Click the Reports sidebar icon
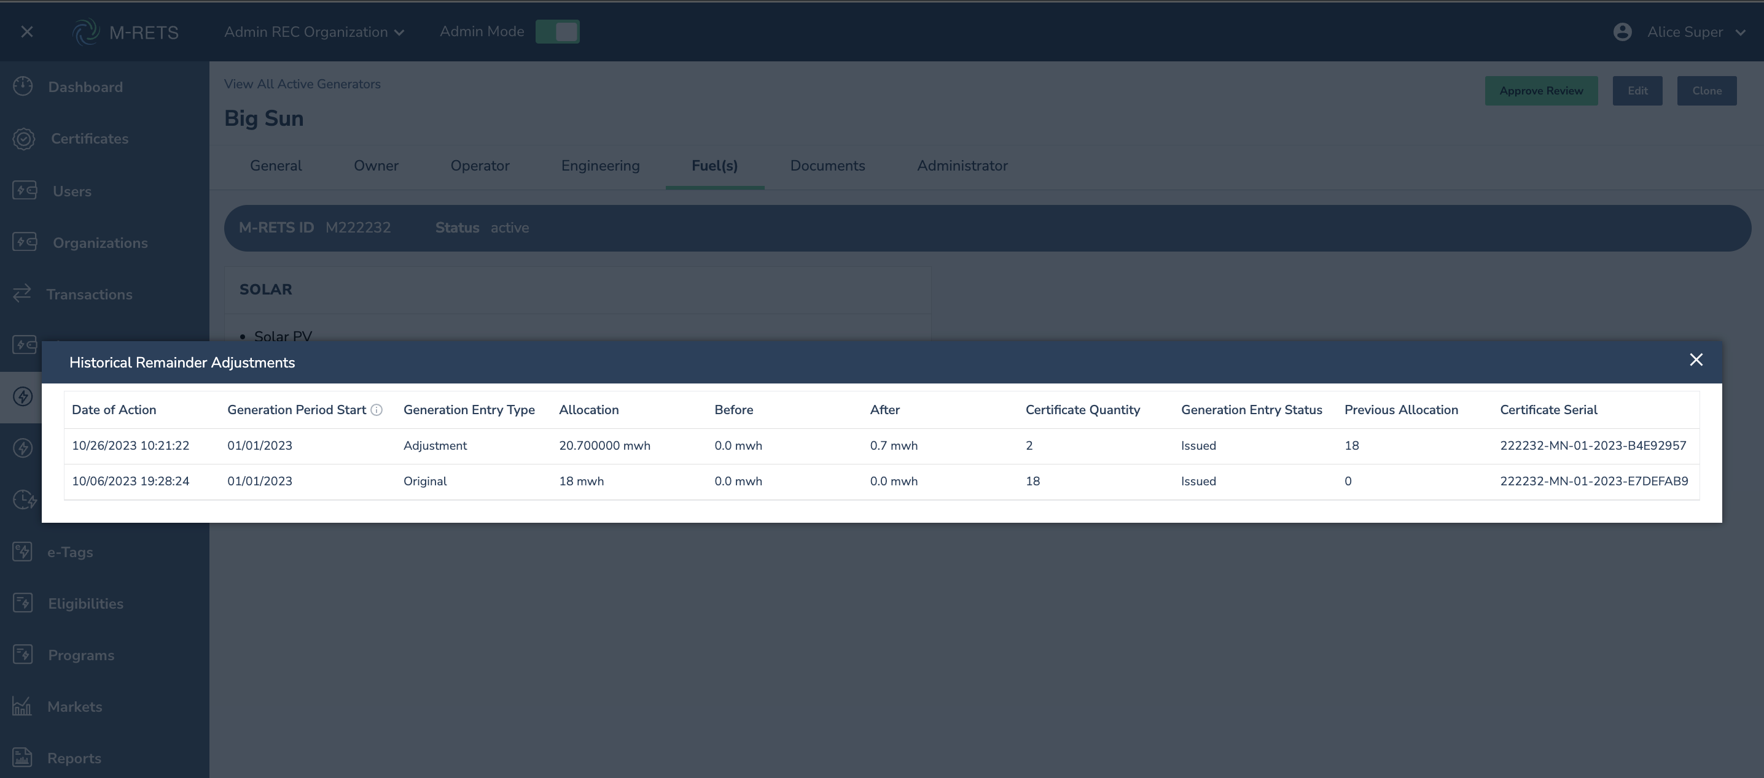1764x778 pixels. pyautogui.click(x=22, y=758)
